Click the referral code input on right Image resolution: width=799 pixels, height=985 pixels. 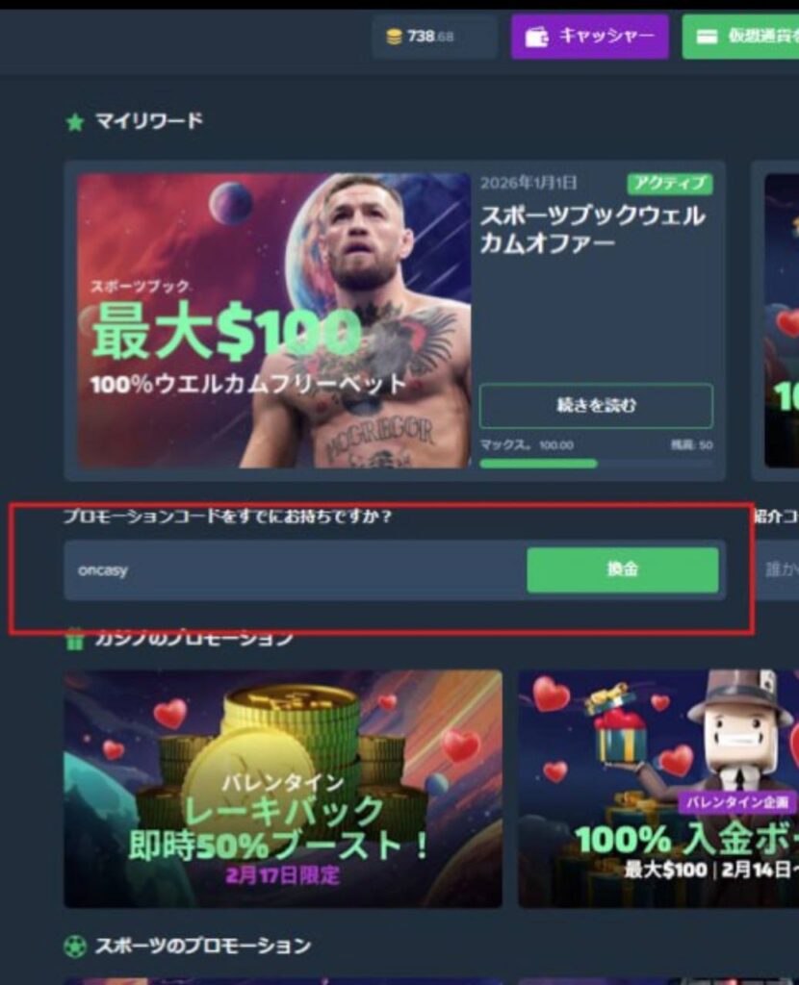tap(777, 569)
